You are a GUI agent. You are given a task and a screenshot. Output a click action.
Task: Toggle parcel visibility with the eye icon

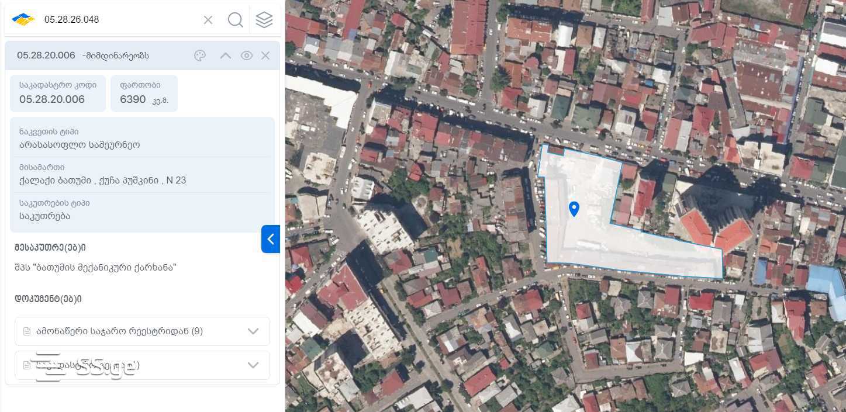click(x=247, y=56)
